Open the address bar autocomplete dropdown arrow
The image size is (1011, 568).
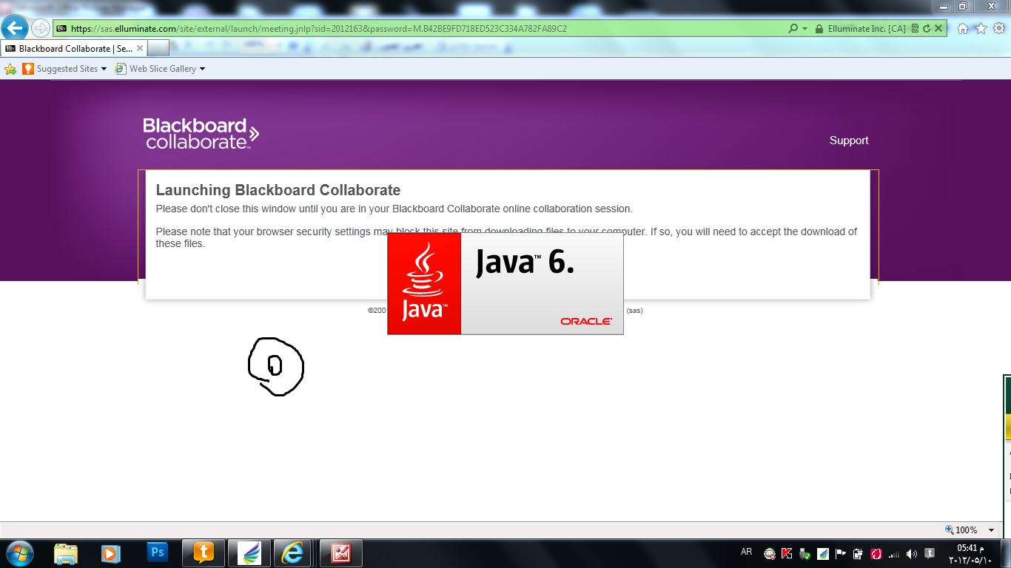tap(805, 28)
